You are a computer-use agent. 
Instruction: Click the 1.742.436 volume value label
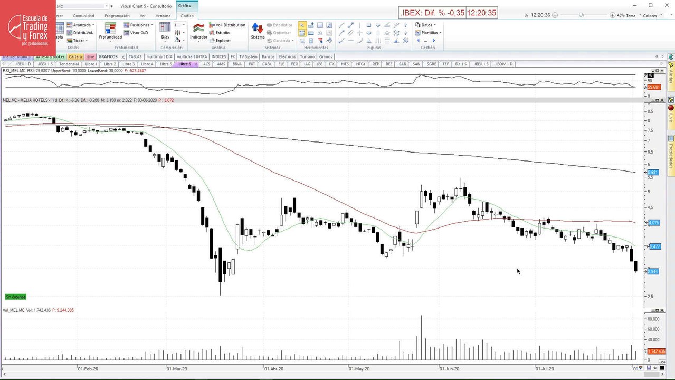tap(656, 351)
